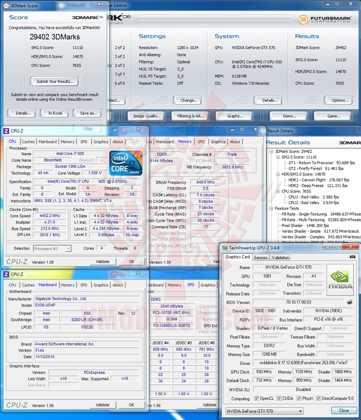Click Close button in GPU-Z

coord(344,410)
